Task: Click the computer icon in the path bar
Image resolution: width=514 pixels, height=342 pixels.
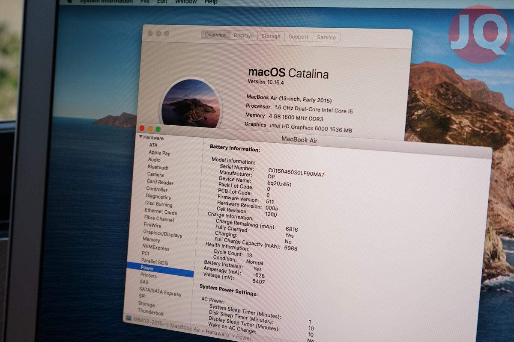Action: click(x=129, y=318)
